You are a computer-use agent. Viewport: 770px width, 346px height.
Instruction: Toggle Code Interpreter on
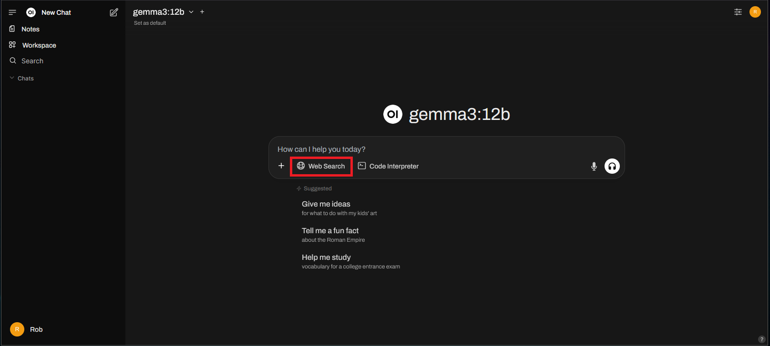tap(389, 166)
